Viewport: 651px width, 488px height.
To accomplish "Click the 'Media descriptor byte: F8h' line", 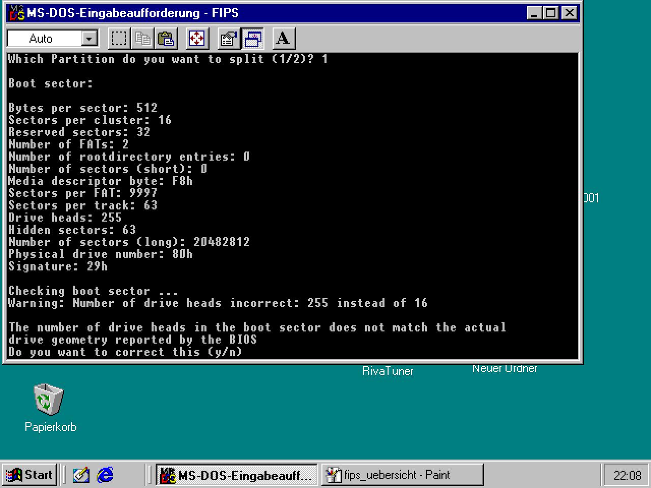I will 101,181.
